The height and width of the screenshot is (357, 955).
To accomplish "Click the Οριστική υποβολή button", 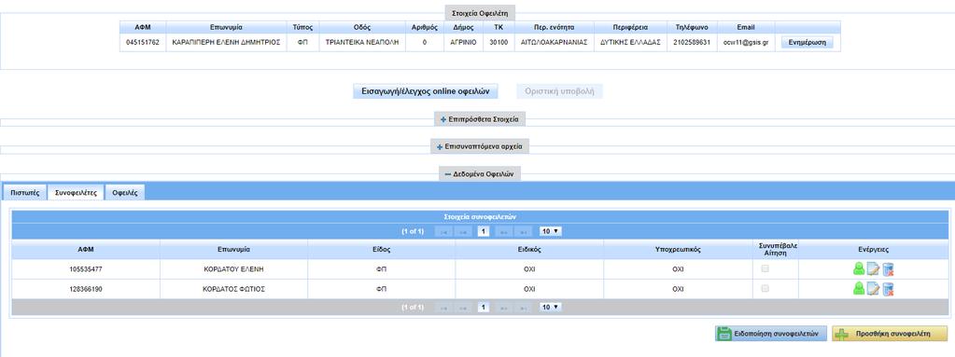I will click(560, 92).
